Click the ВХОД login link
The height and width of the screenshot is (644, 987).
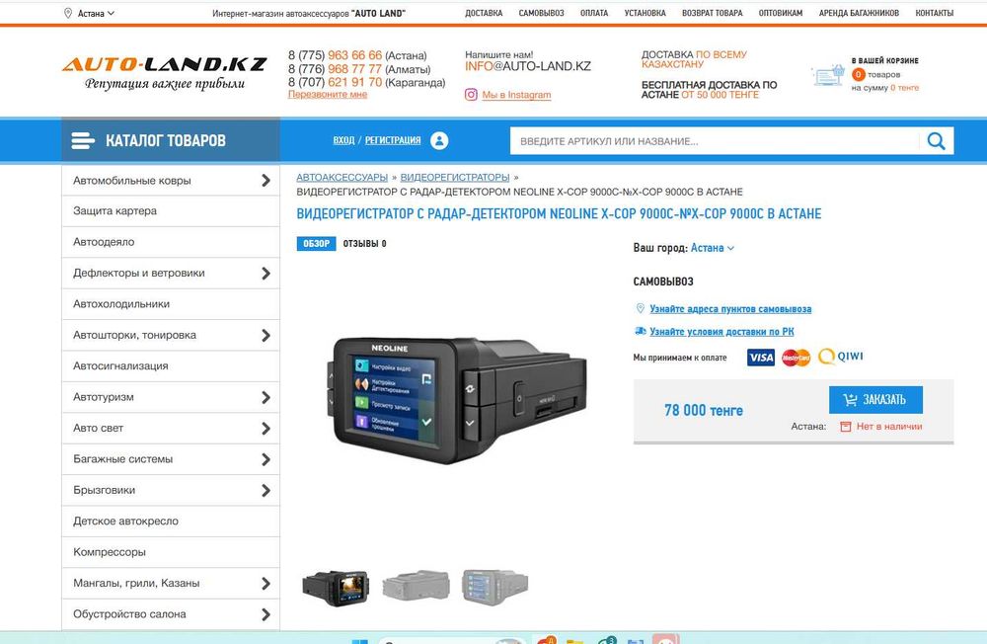(x=343, y=140)
